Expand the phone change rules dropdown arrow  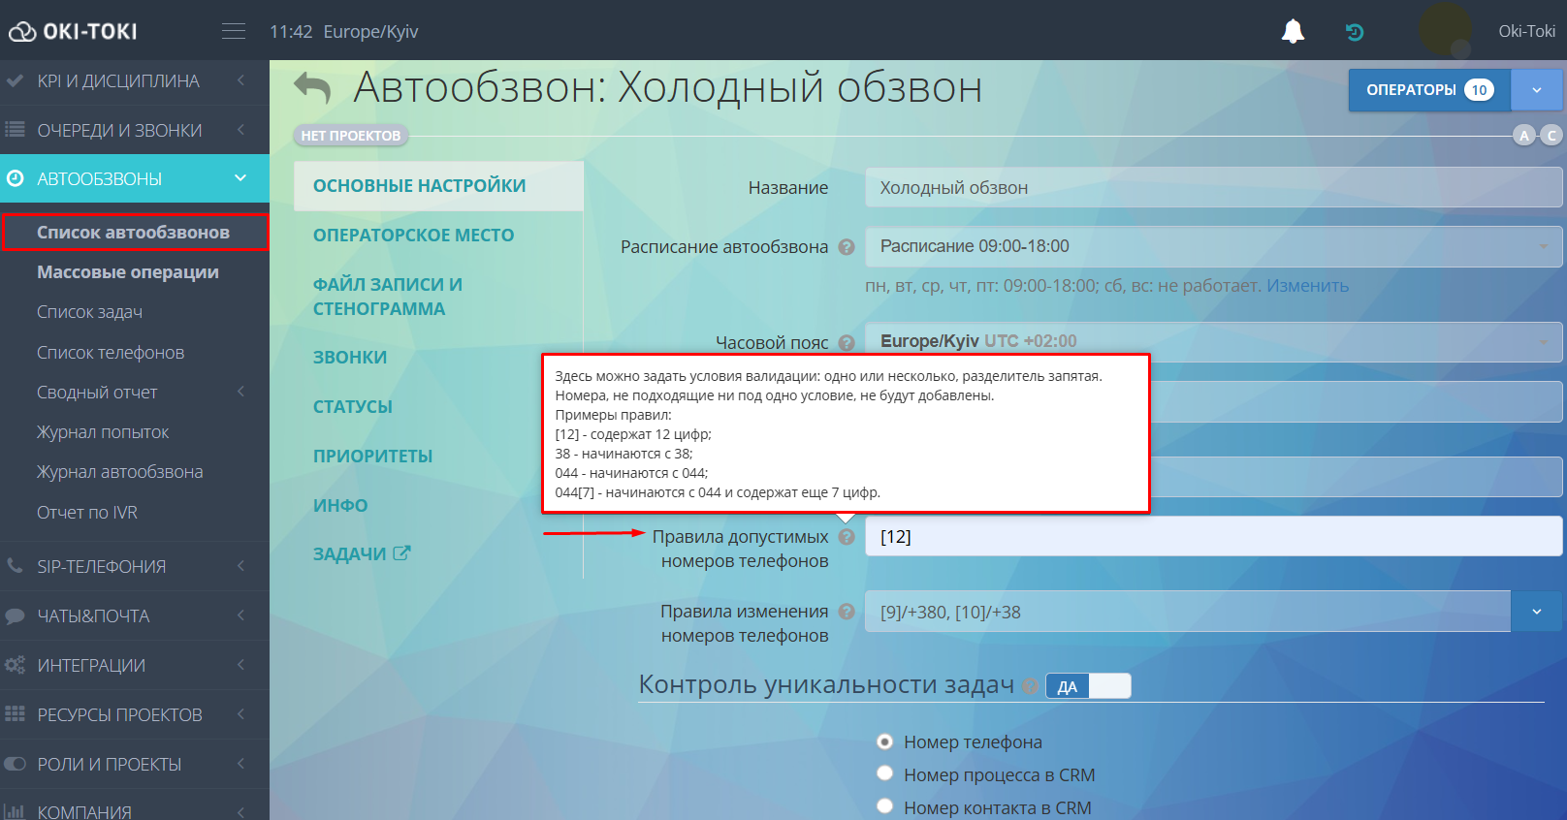tap(1537, 612)
